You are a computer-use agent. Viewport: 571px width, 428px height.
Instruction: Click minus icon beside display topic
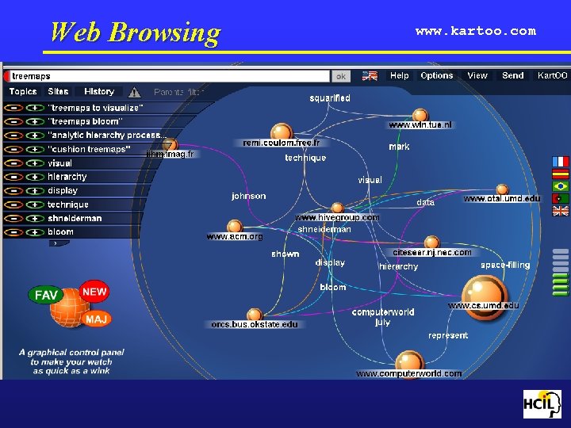point(13,191)
